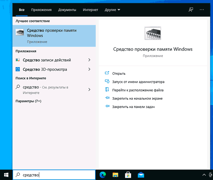Screen dimensions: 213x180
Task: Click the pin to taskbar icon
Action: click(107, 106)
